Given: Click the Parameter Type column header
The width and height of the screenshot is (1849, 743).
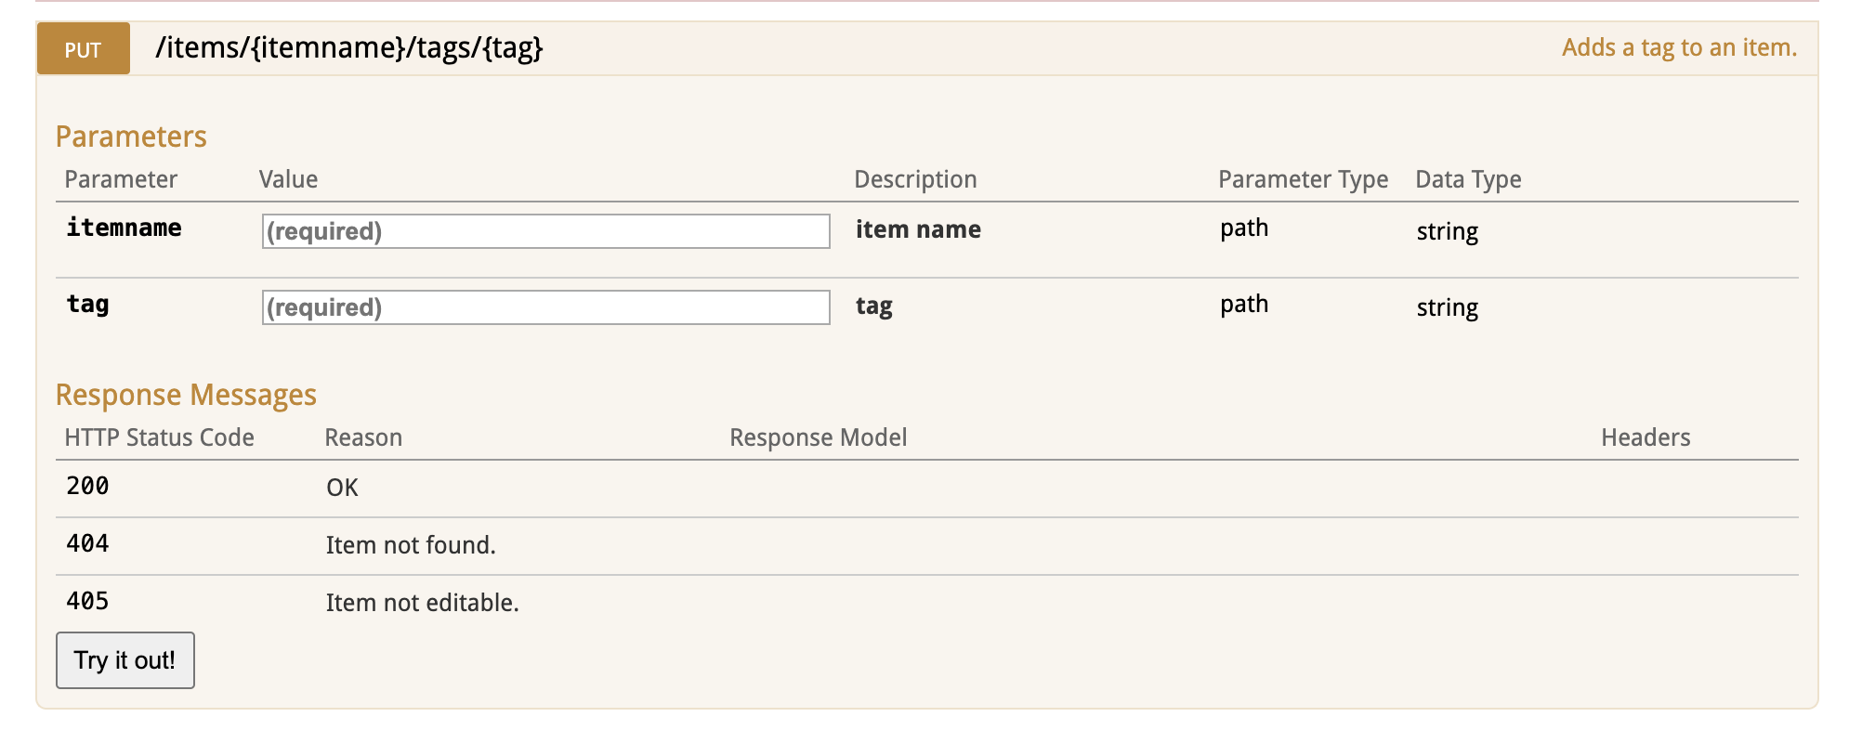Looking at the screenshot, I should pyautogui.click(x=1303, y=179).
